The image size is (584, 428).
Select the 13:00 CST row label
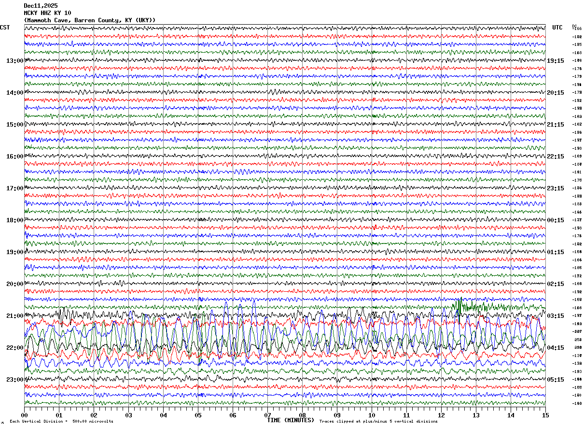(15, 61)
